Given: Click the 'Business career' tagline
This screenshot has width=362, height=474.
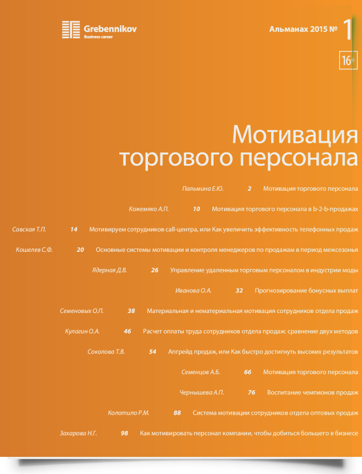Looking at the screenshot, I should pyautogui.click(x=98, y=37).
